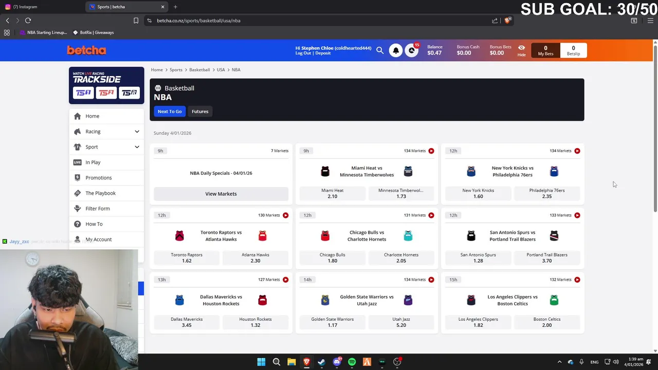Open My Bets counter
Viewport: 658px width, 370px height.
point(545,50)
